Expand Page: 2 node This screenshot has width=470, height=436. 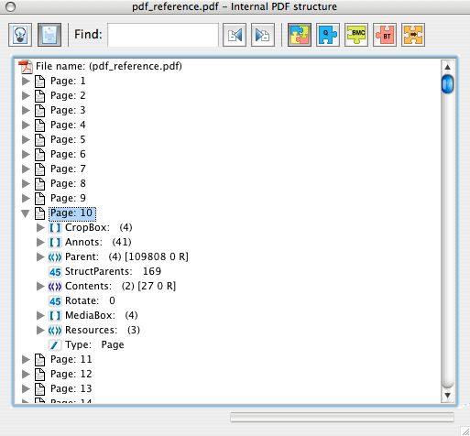(26, 95)
